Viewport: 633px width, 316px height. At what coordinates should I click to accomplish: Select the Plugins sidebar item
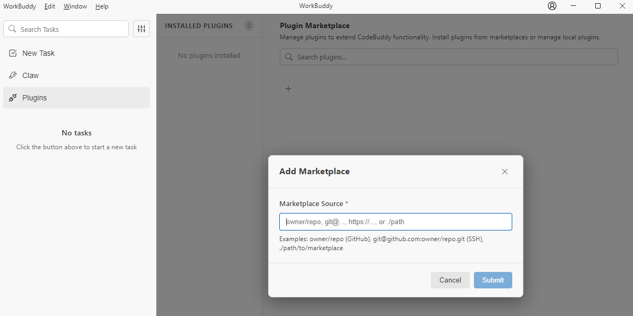pyautogui.click(x=35, y=98)
